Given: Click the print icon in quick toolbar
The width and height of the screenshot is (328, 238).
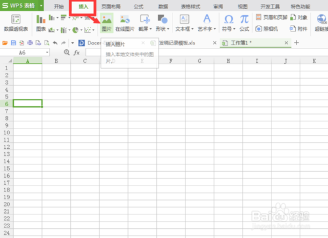Looking at the screenshot, I should coord(30,43).
